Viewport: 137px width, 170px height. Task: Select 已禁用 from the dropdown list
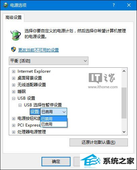click(54, 118)
